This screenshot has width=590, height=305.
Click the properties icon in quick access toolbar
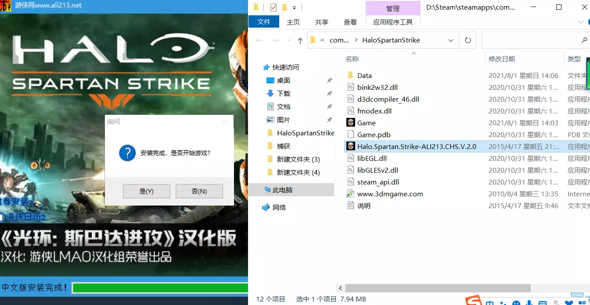coord(273,7)
